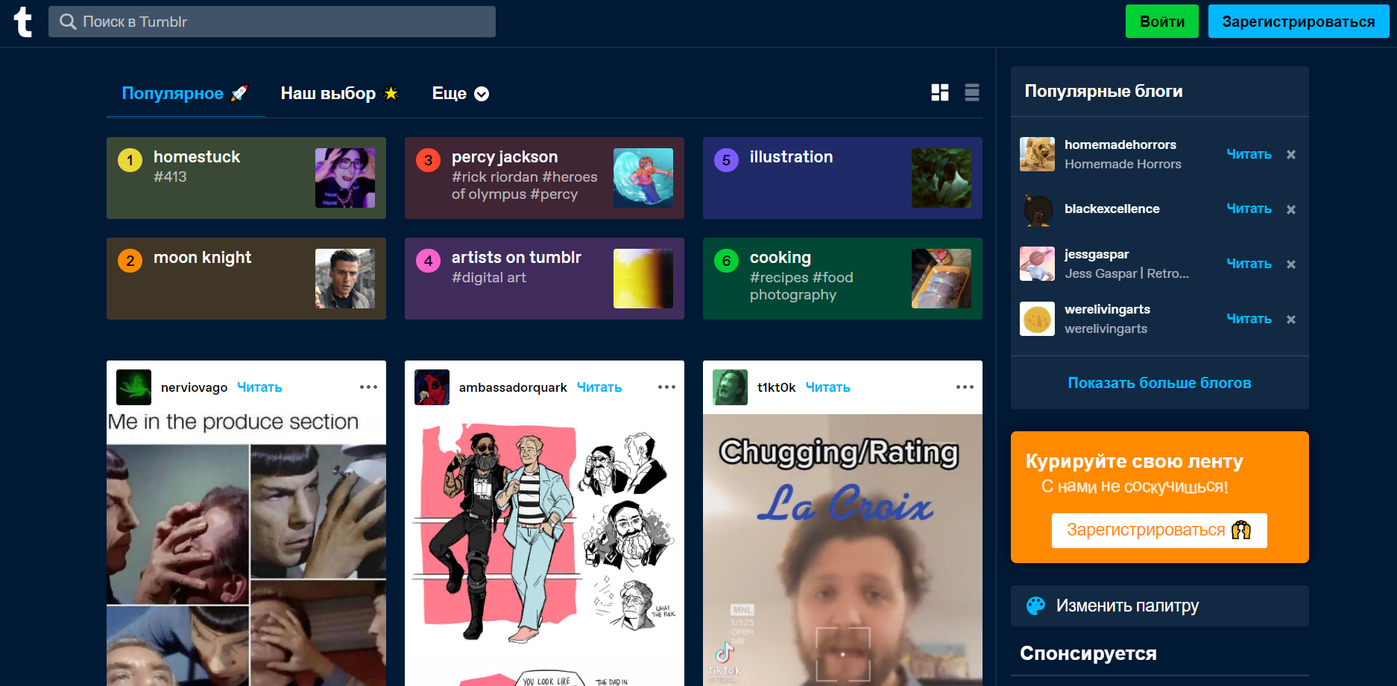Open werelivingarts blog avatar

point(1037,319)
